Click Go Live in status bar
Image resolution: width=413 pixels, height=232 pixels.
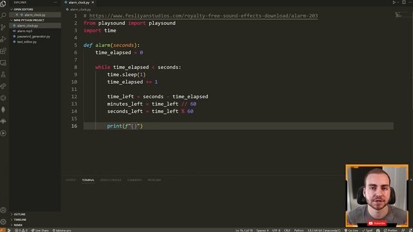[x=351, y=230]
